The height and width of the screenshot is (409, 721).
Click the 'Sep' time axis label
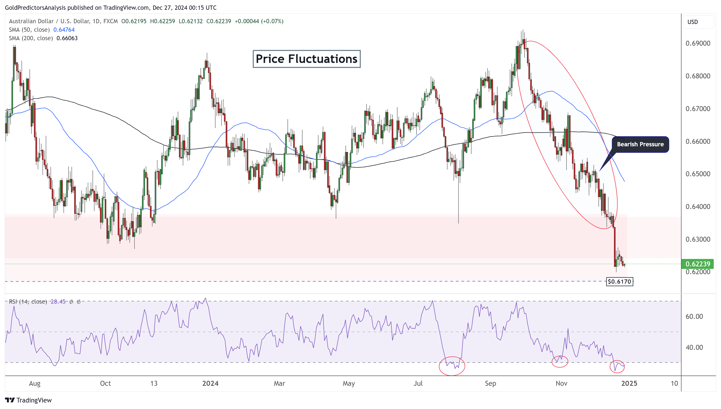coord(490,384)
